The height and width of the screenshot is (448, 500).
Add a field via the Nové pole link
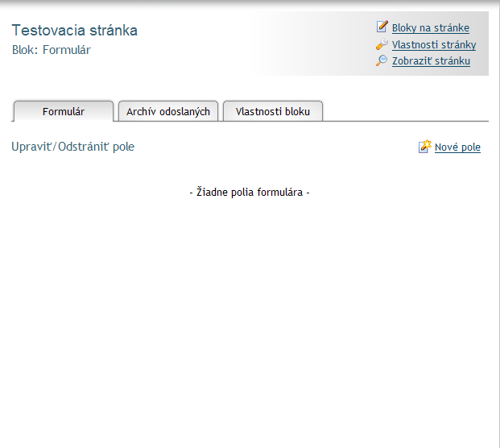[x=457, y=147]
